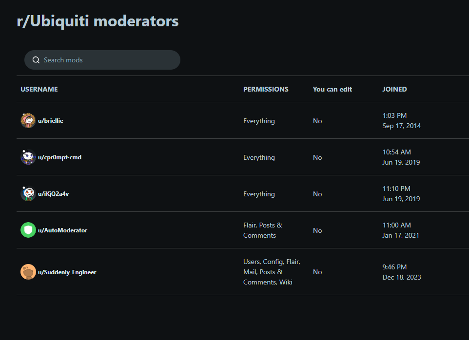Open u/cpr0mpt-cmd avatar image
The image size is (469, 340).
[28, 157]
